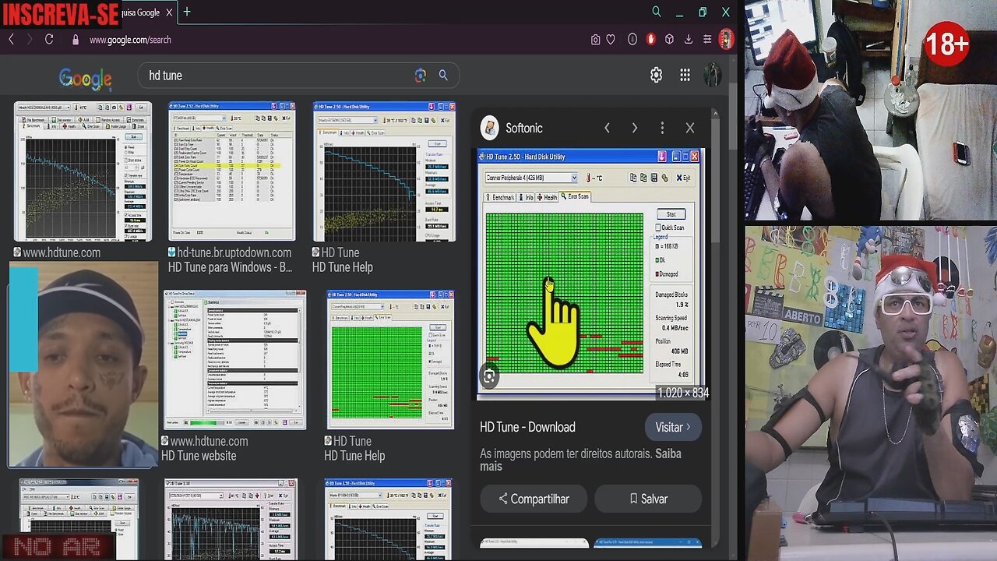Open the browser downloads icon

tap(689, 40)
